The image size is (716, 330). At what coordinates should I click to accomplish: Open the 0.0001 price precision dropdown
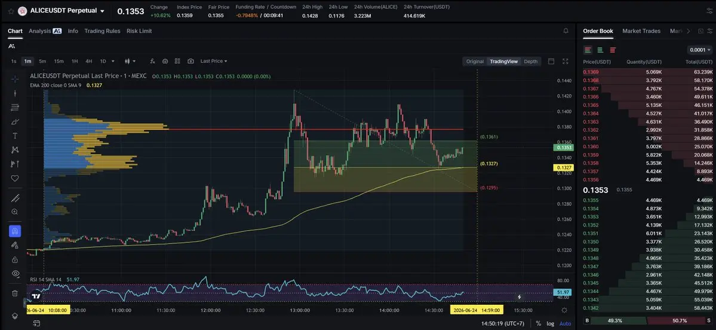point(699,50)
